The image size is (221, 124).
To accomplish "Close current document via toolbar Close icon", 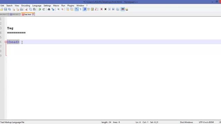I will click(x=14, y=9).
